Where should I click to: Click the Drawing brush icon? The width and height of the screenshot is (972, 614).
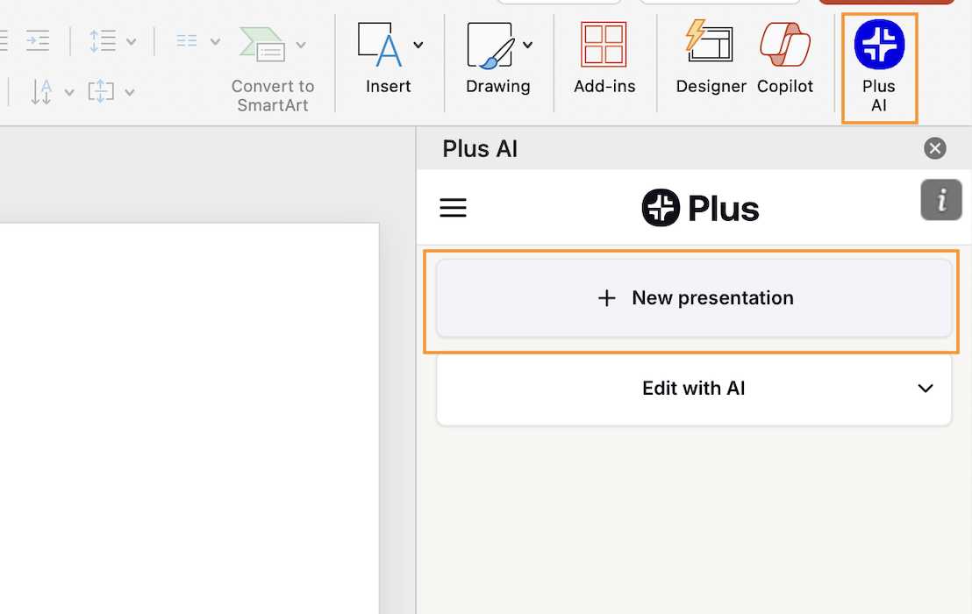pos(490,46)
